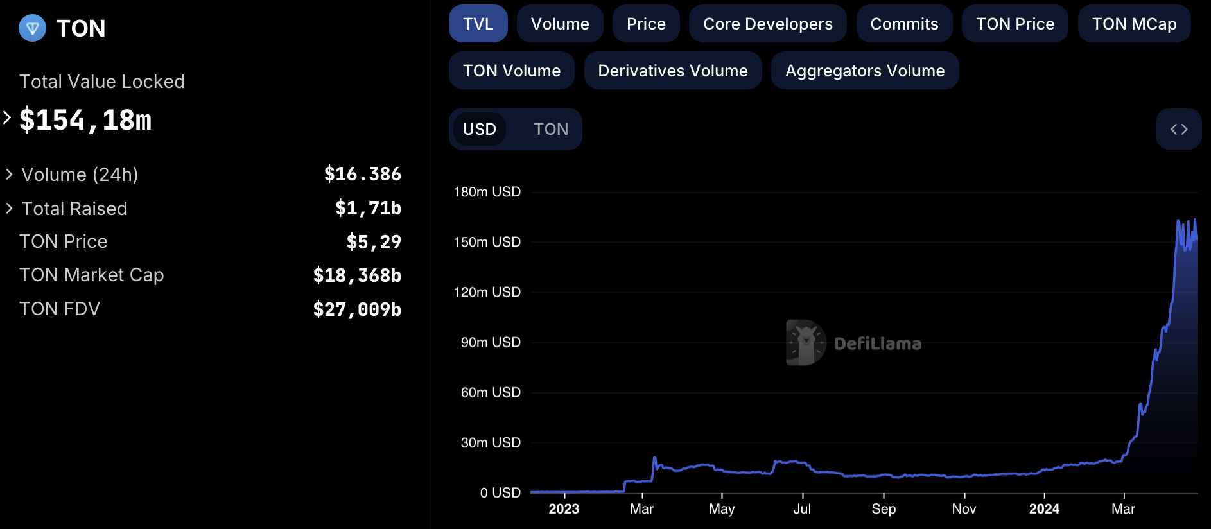This screenshot has width=1211, height=529.
Task: Click the TON logo icon
Action: [32, 28]
